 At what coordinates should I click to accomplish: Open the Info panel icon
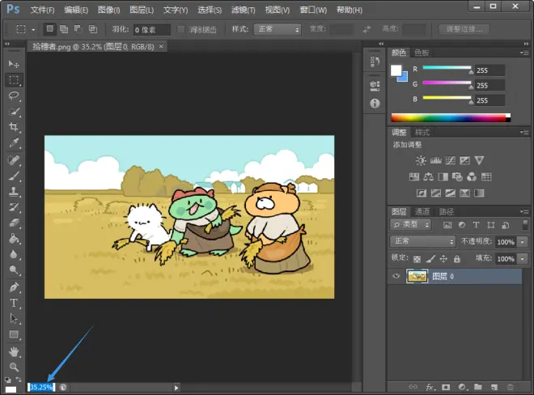[375, 104]
